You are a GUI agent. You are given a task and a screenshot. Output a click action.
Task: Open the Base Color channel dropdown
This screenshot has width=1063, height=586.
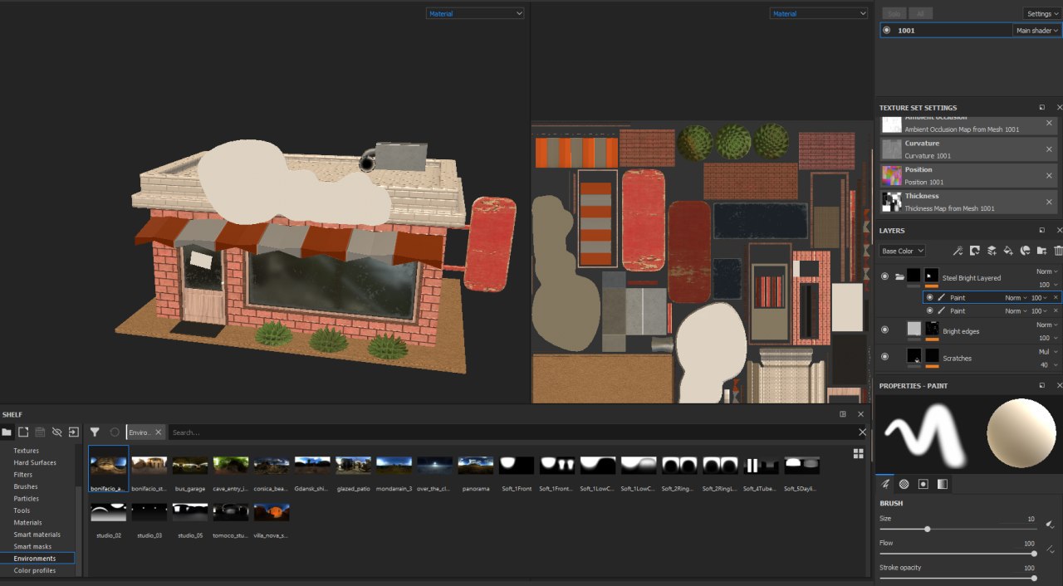point(902,251)
